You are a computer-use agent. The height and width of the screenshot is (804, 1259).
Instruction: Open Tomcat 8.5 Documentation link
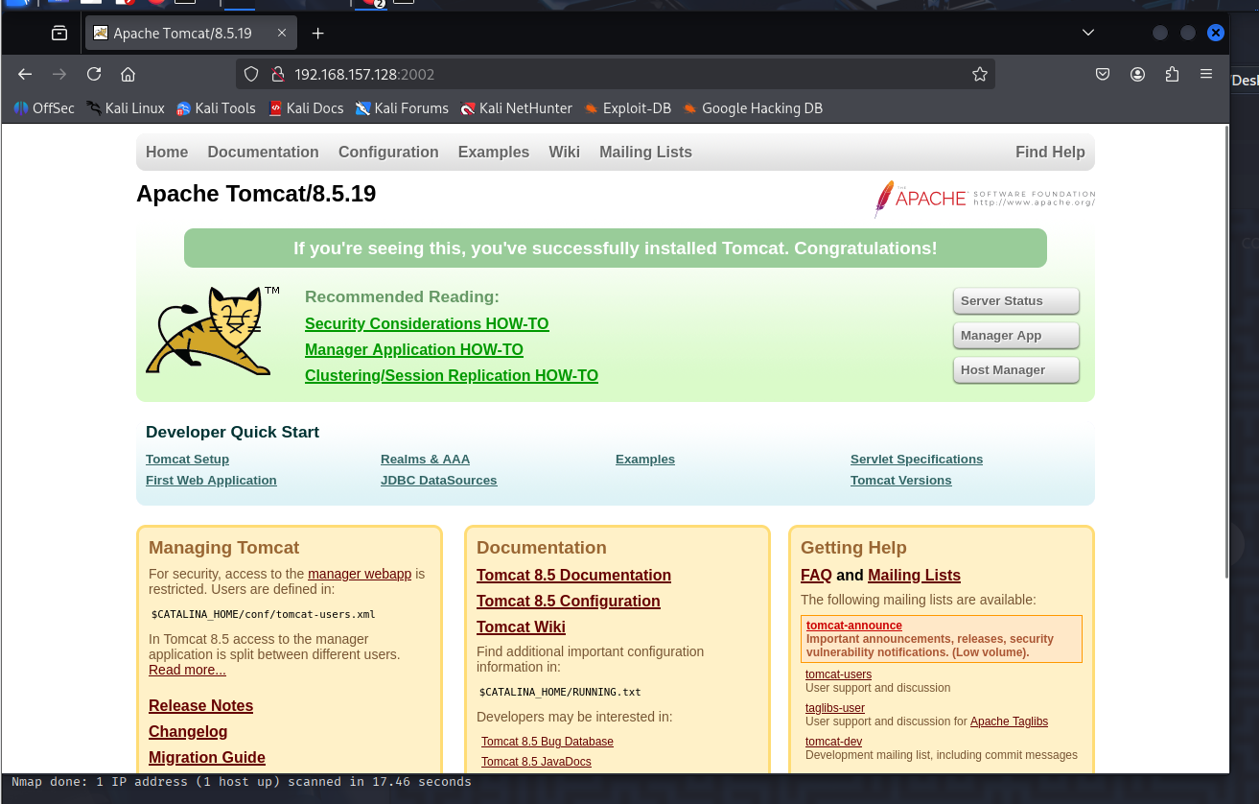573,575
